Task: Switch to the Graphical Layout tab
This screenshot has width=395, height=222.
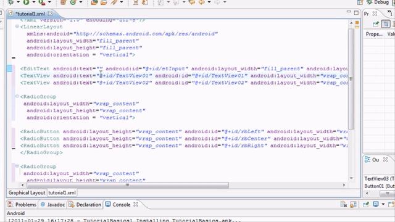Action: point(27,193)
